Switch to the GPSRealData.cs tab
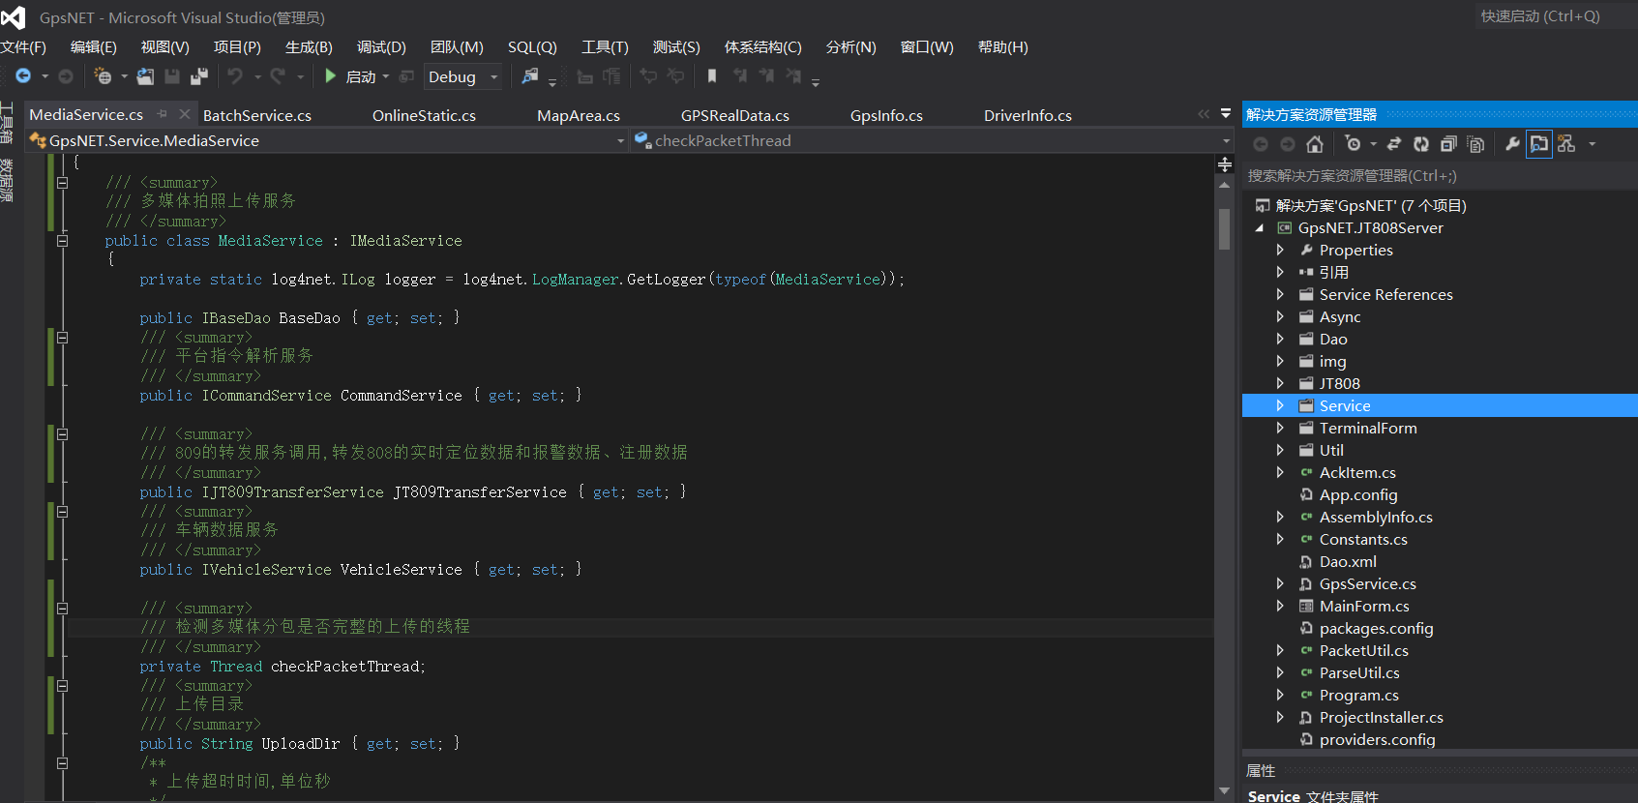Viewport: 1638px width, 803px height. click(x=735, y=115)
